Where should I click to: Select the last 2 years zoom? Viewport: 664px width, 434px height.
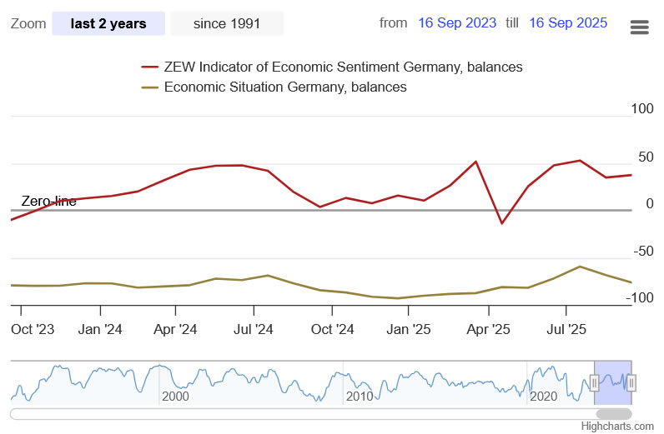(108, 23)
